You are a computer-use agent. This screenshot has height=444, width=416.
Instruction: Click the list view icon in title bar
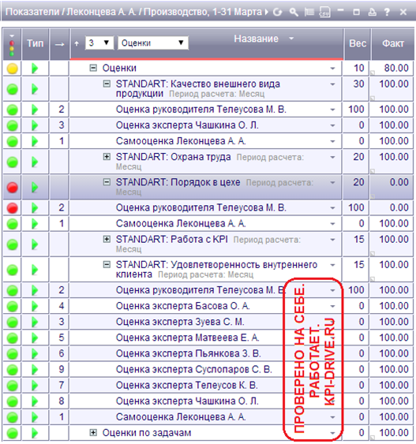pyautogui.click(x=309, y=12)
